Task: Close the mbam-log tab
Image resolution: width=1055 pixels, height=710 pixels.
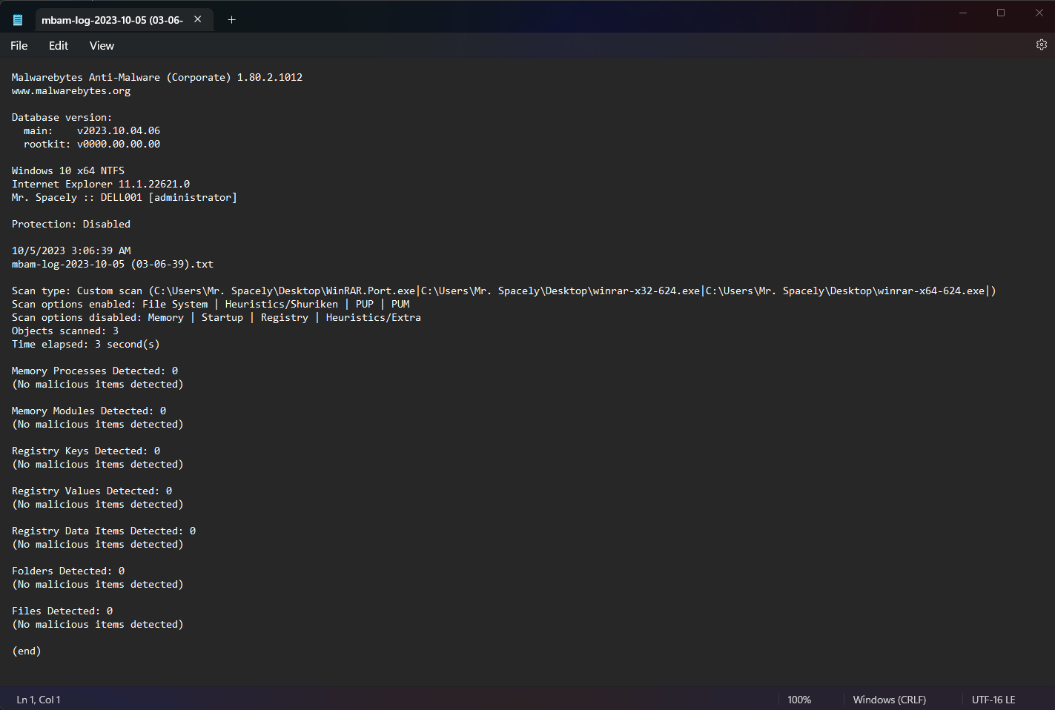Action: (198, 20)
